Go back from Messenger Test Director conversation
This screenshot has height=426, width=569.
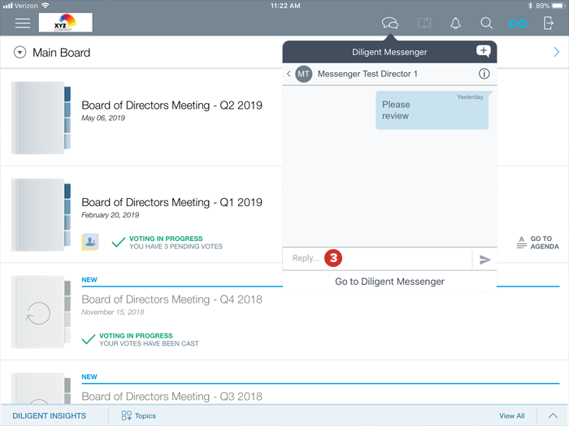click(289, 74)
